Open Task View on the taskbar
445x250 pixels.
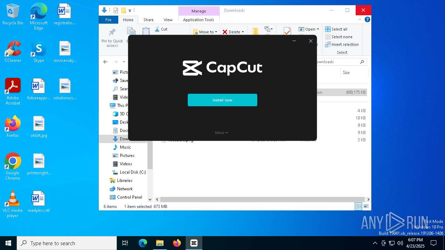pyautogui.click(x=125, y=243)
